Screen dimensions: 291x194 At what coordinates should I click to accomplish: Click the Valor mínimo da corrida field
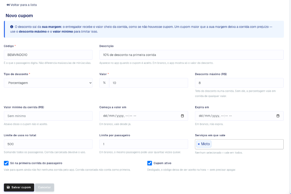[48, 116]
